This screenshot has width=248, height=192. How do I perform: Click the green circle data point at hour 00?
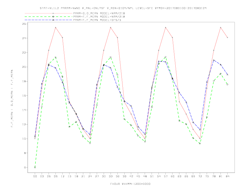35,168
